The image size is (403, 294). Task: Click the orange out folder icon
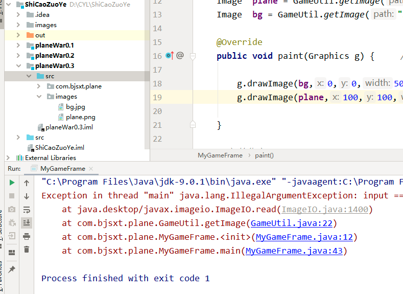[30, 35]
